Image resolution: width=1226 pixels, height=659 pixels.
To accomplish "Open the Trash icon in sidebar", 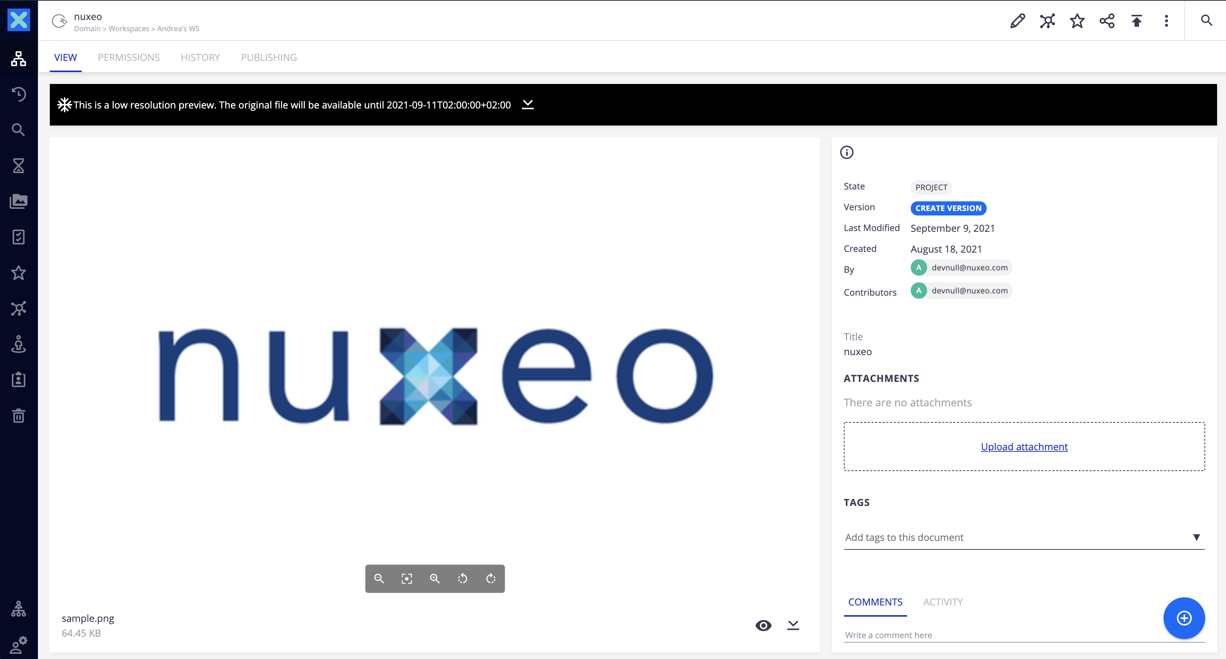I will pyautogui.click(x=19, y=416).
